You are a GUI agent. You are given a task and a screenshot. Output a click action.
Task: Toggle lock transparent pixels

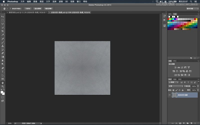(x=174, y=90)
